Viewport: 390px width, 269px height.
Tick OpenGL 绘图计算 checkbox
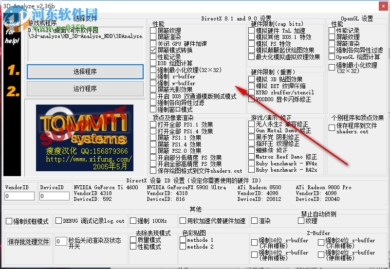[332, 57]
